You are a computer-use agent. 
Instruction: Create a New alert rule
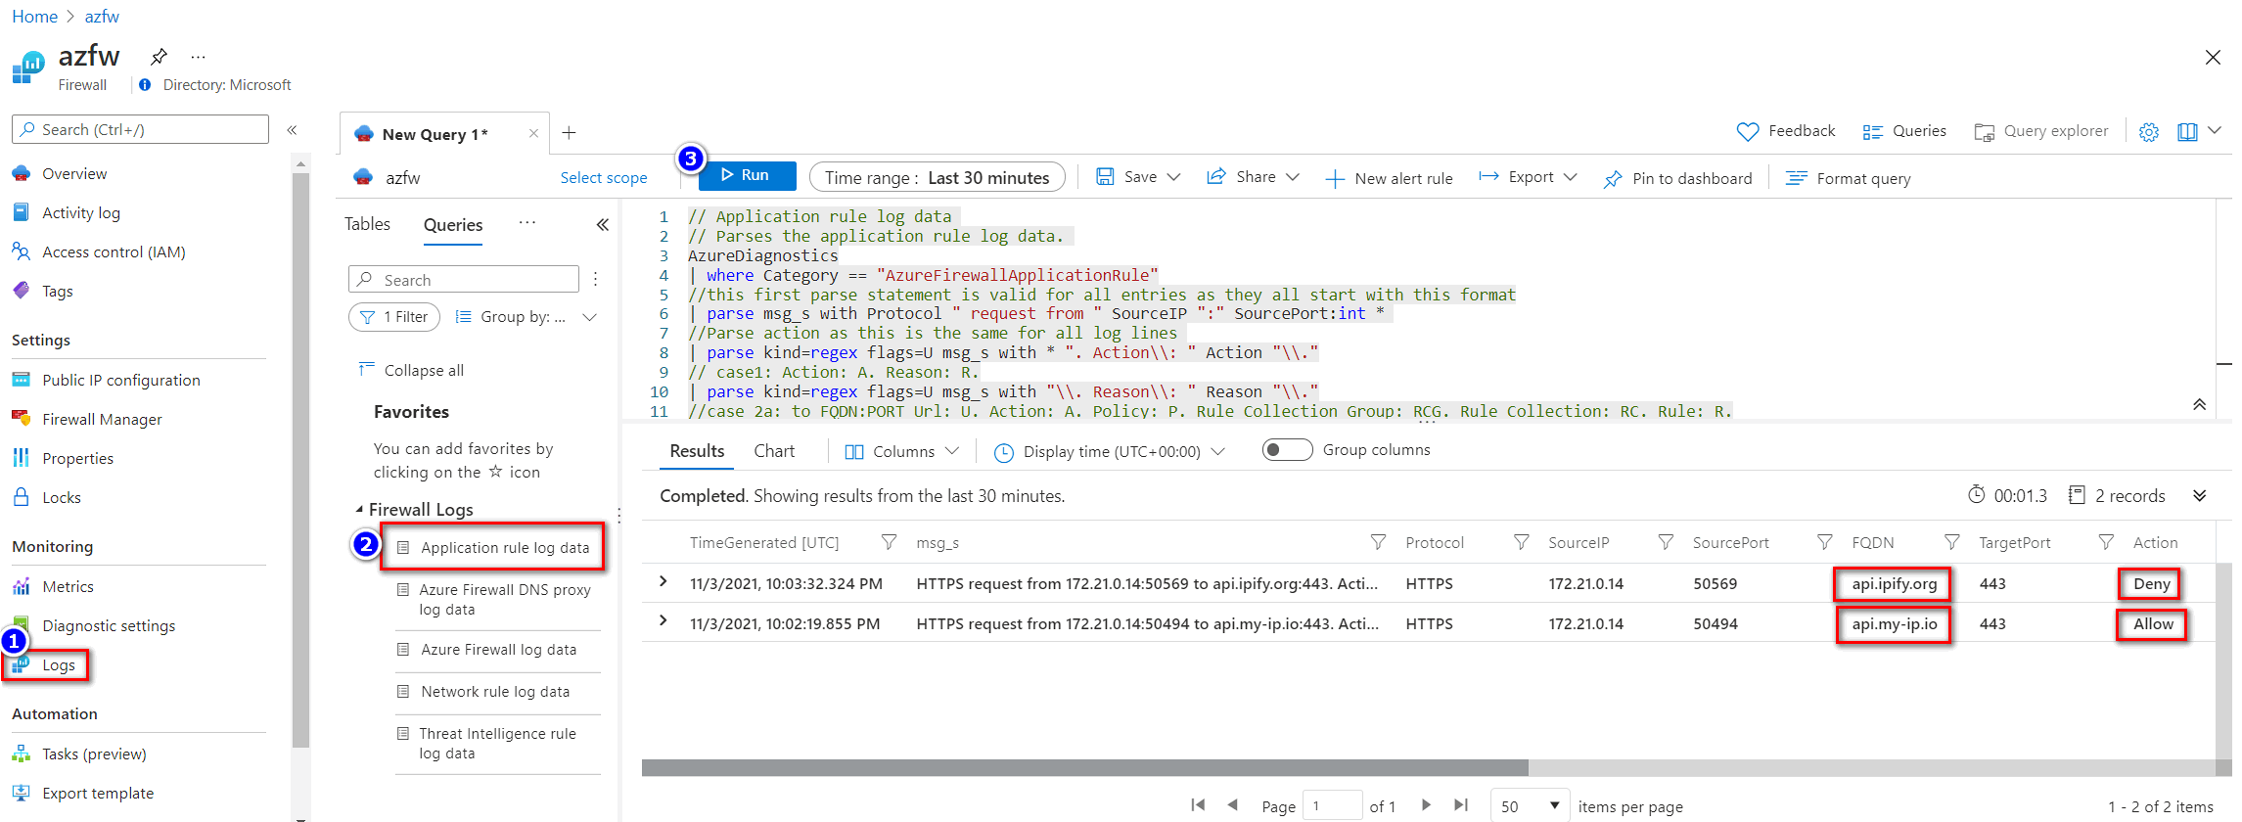click(x=1389, y=178)
